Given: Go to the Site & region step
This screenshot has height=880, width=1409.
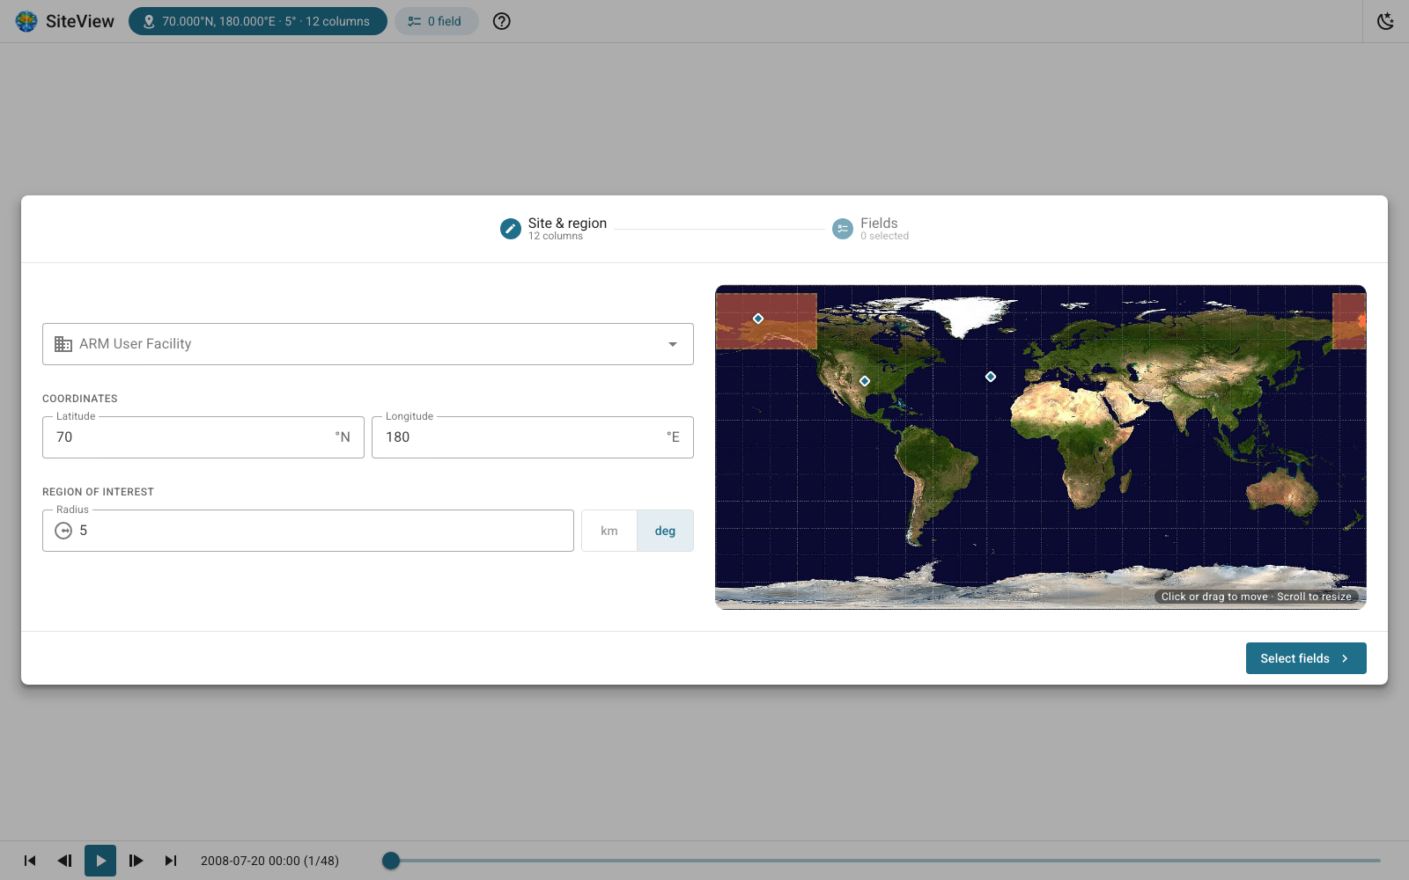Looking at the screenshot, I should pos(554,229).
